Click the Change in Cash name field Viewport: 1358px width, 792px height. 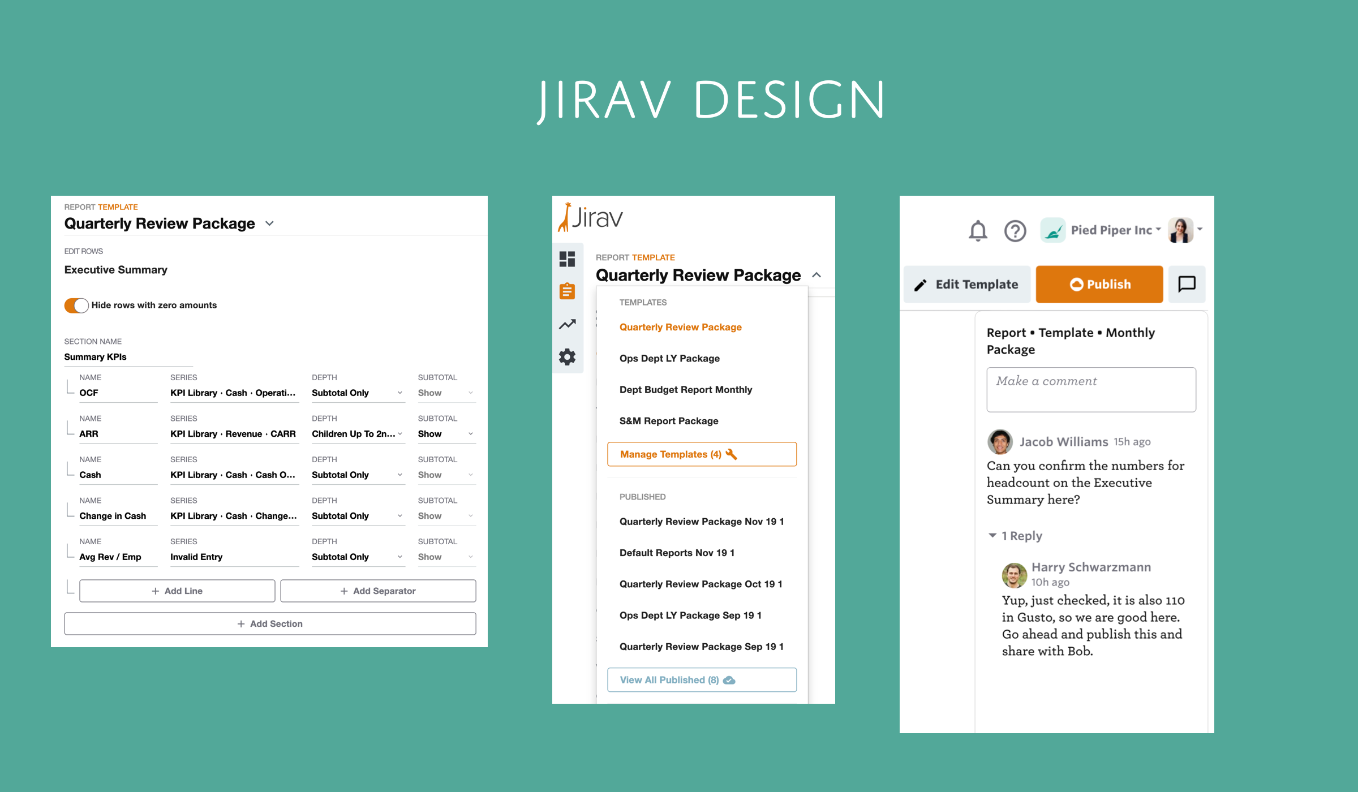coord(118,516)
